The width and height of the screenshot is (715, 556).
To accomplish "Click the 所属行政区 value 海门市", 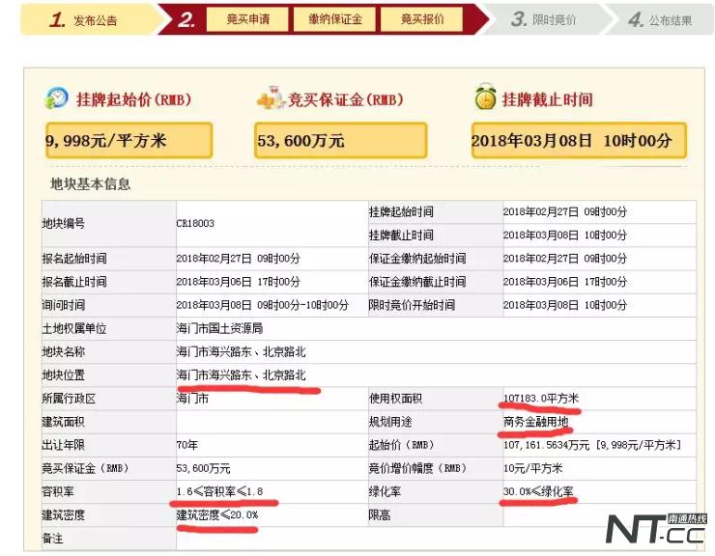I will 192,399.
